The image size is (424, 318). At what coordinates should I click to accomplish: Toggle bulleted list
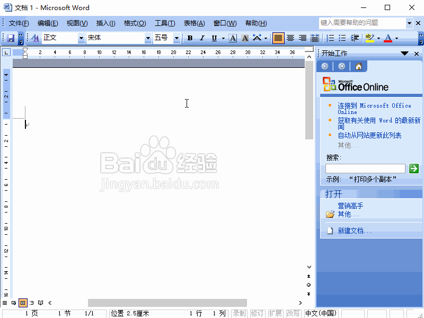click(342, 38)
